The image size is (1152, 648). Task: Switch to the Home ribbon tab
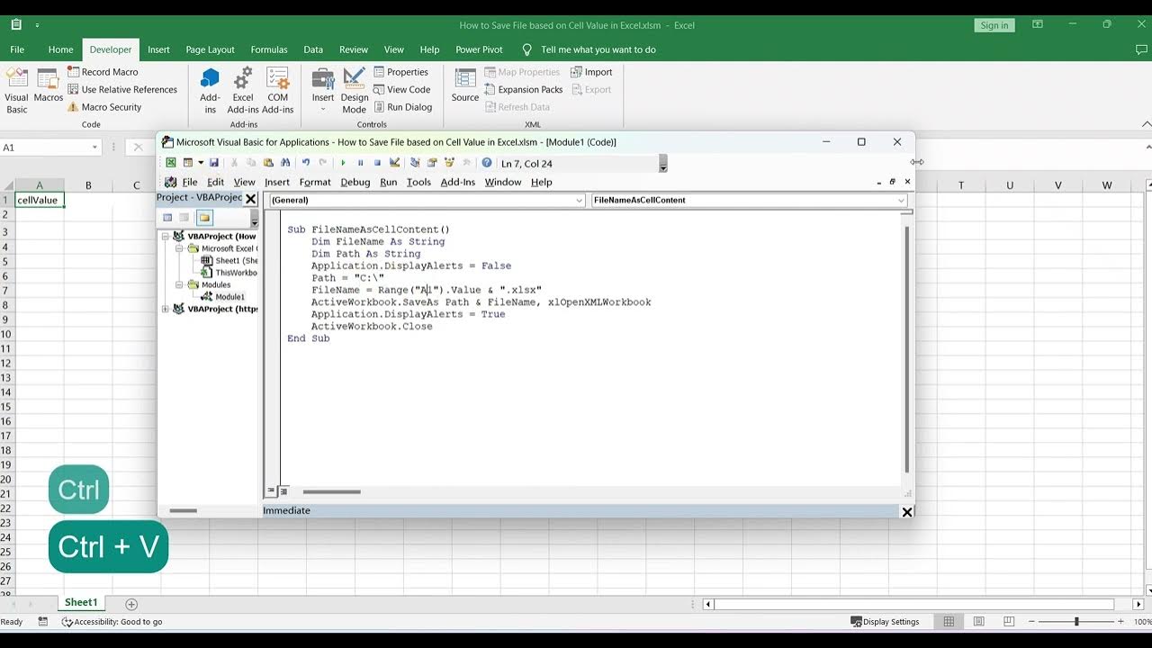61,49
